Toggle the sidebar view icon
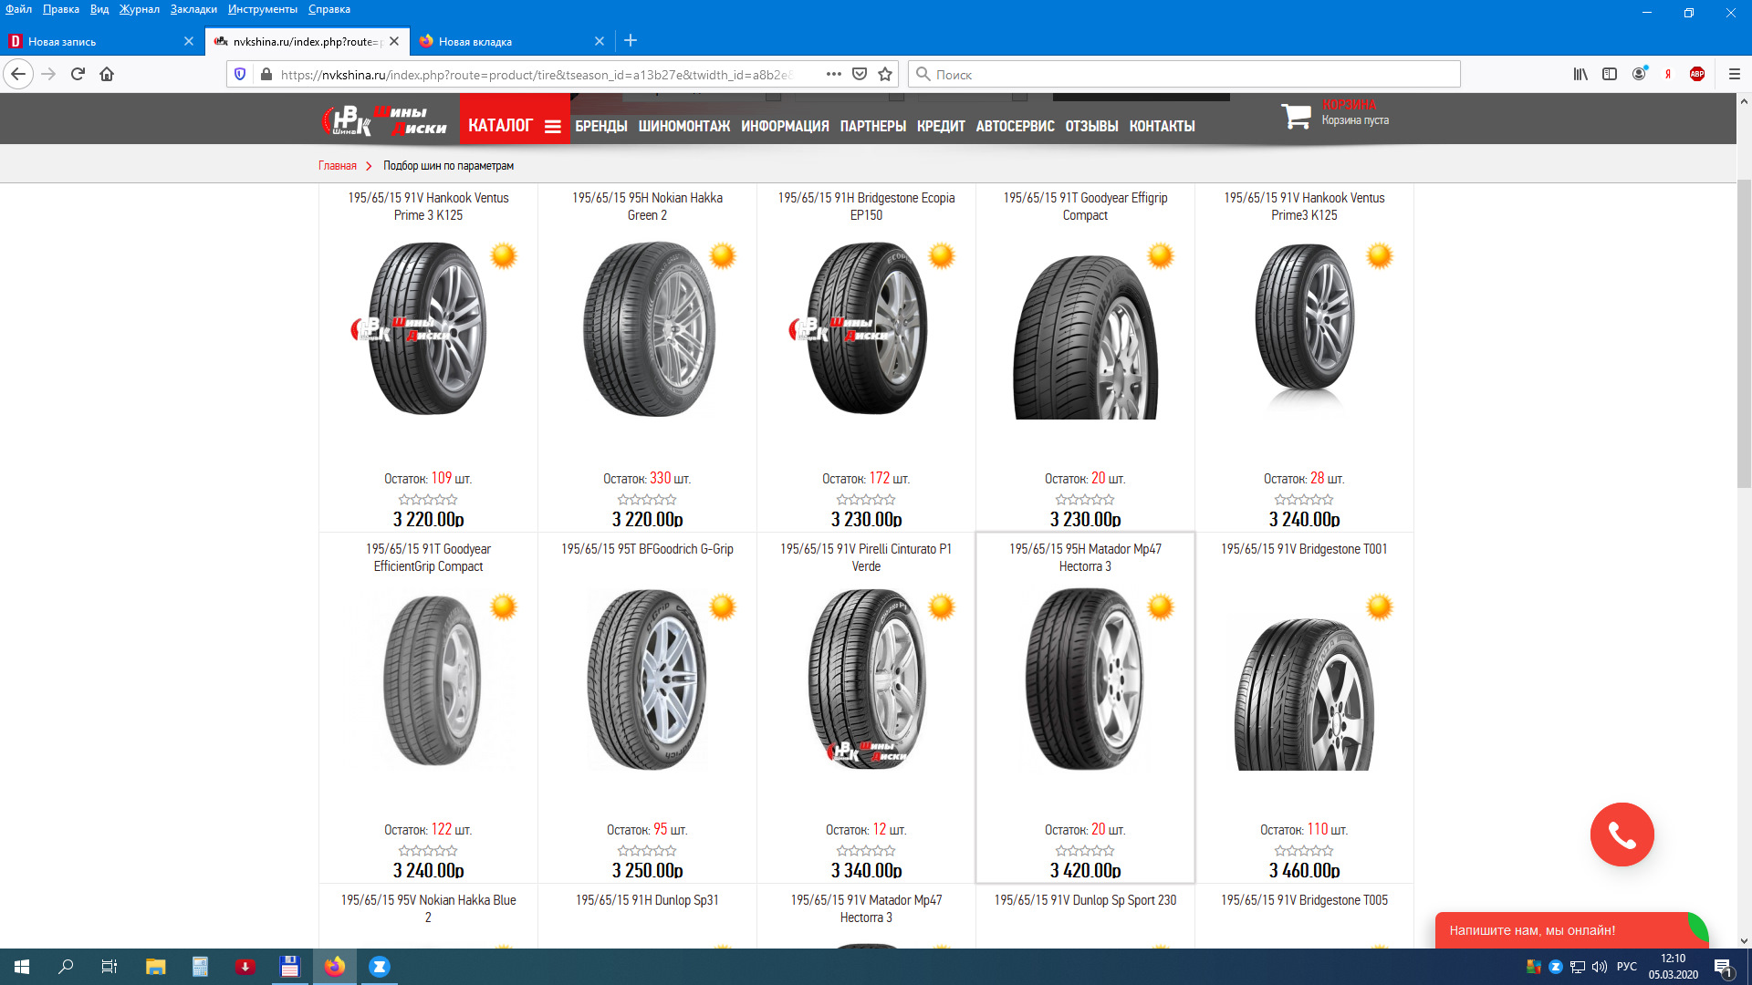The height and width of the screenshot is (985, 1752). coord(1610,74)
